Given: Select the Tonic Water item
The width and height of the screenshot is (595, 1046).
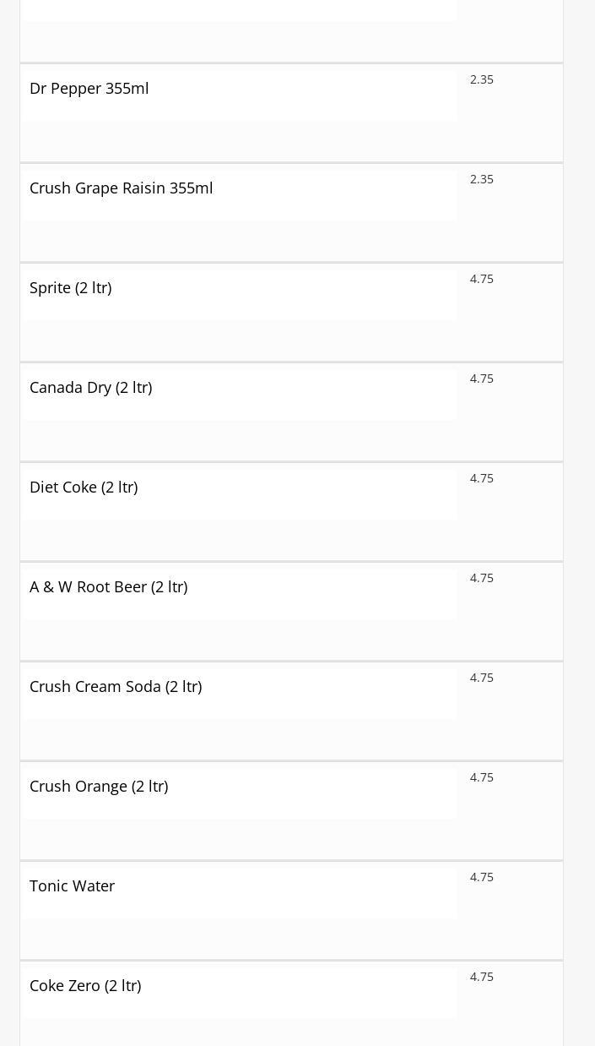Looking at the screenshot, I should (x=73, y=886).
